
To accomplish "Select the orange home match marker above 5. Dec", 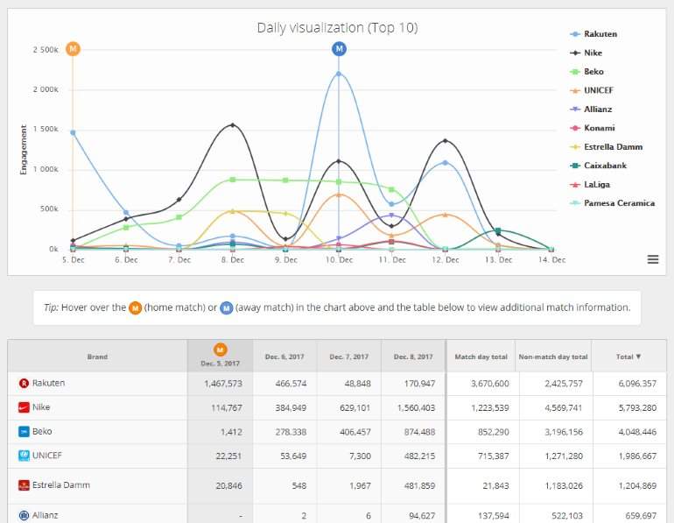I will click(73, 48).
